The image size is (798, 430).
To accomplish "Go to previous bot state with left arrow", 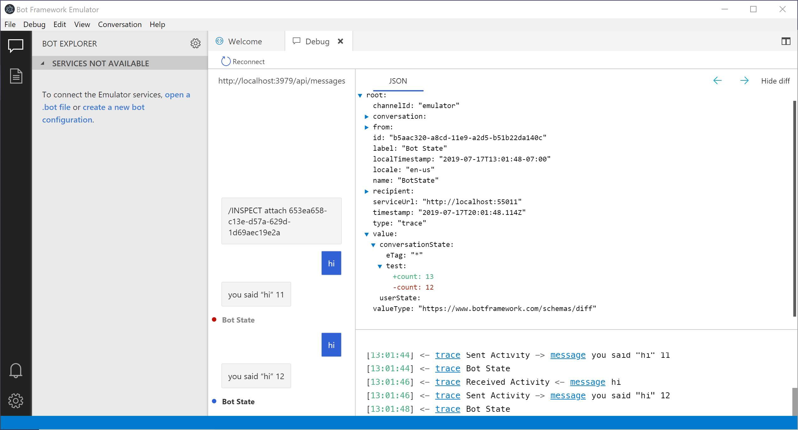I will coord(717,81).
